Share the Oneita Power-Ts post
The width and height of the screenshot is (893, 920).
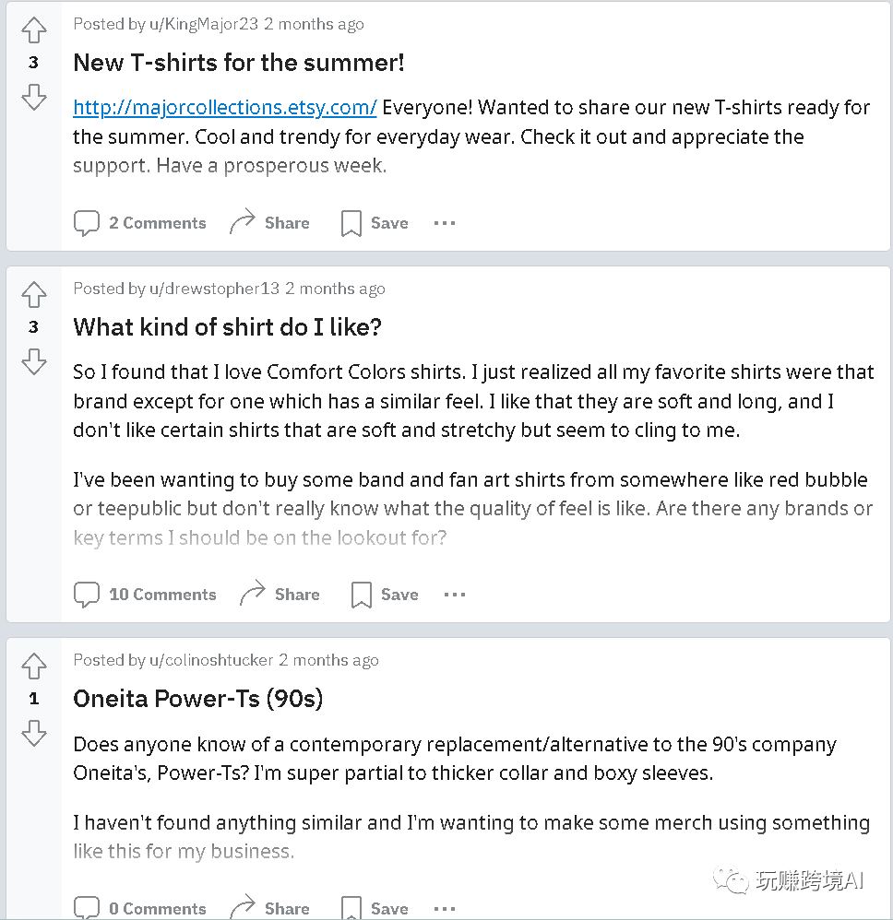coord(269,908)
